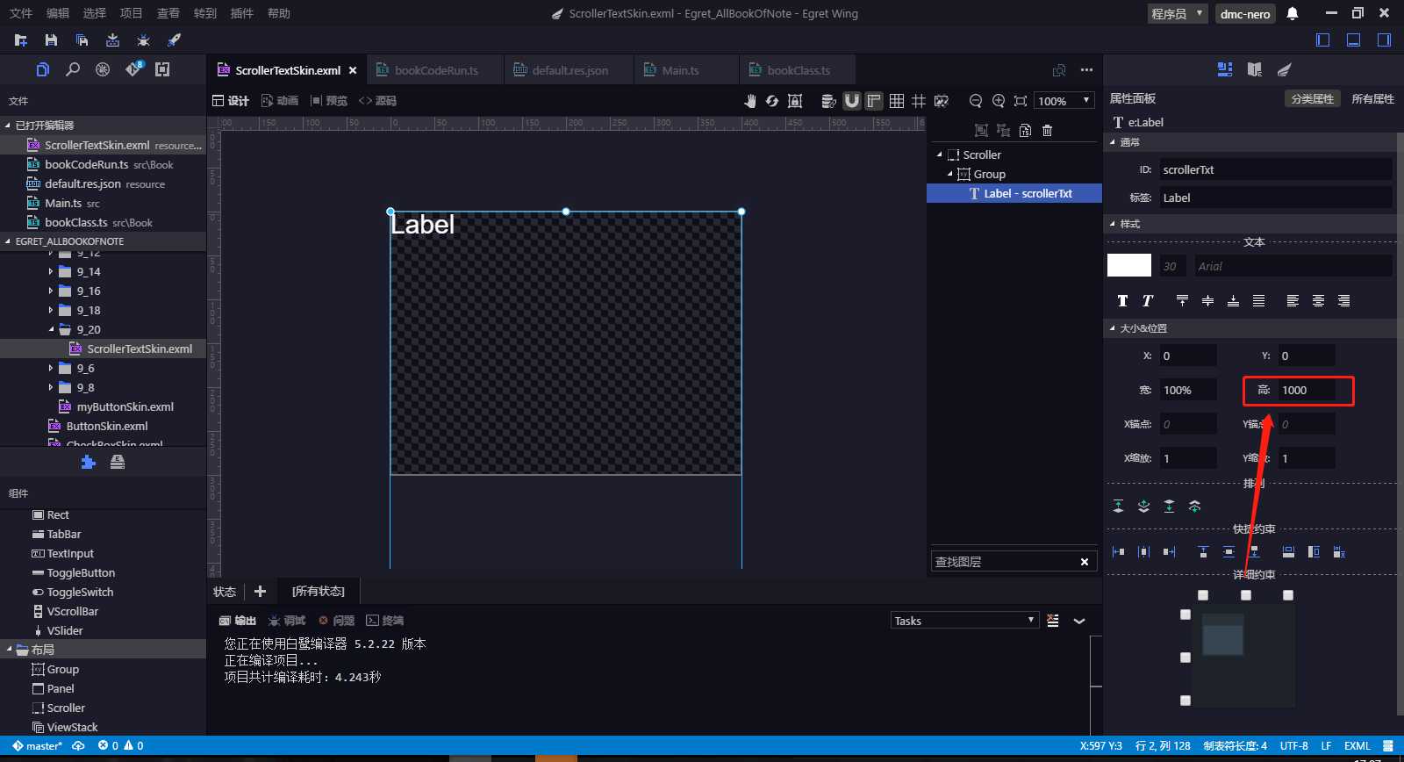Toggle the bottom panel layout button
The height and width of the screenshot is (762, 1404).
click(x=1354, y=40)
